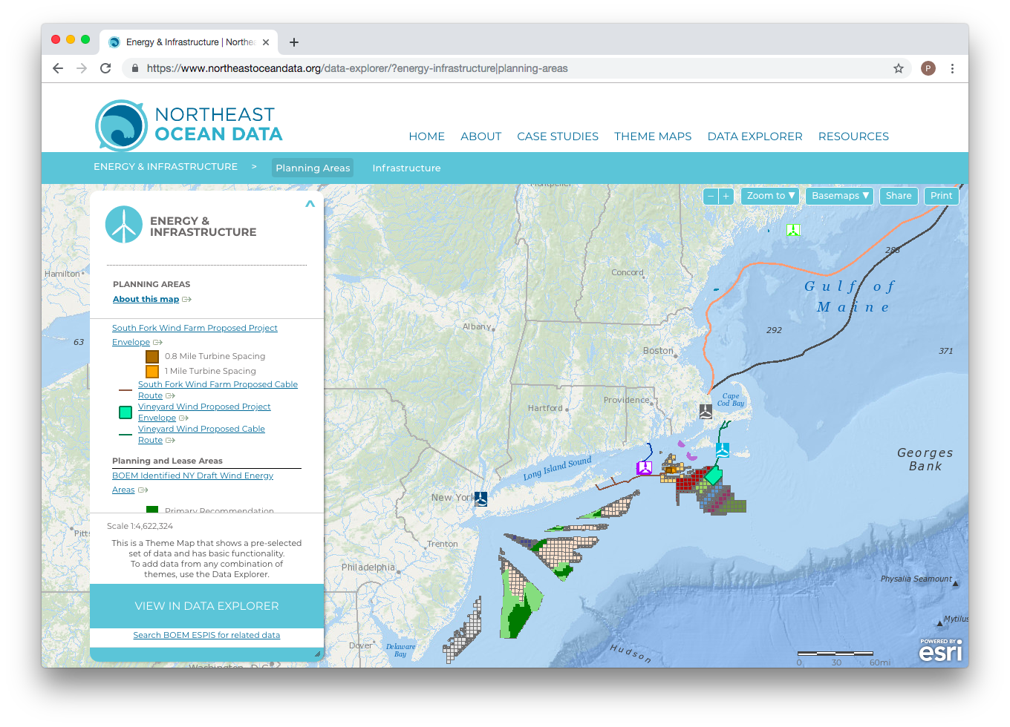
Task: Open South Fork Wind Farm Proposed Cable Route link
Action: click(218, 389)
